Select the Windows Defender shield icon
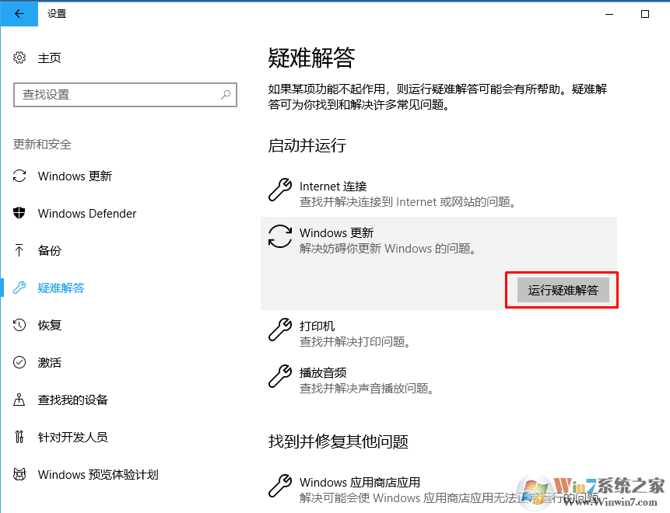 pyautogui.click(x=19, y=213)
